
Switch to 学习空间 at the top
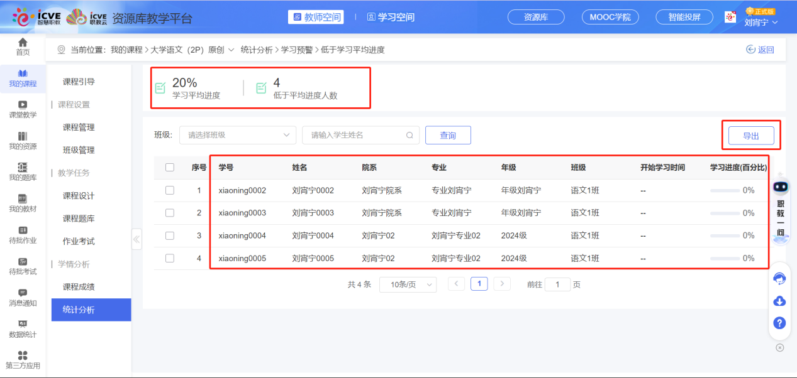pyautogui.click(x=391, y=18)
